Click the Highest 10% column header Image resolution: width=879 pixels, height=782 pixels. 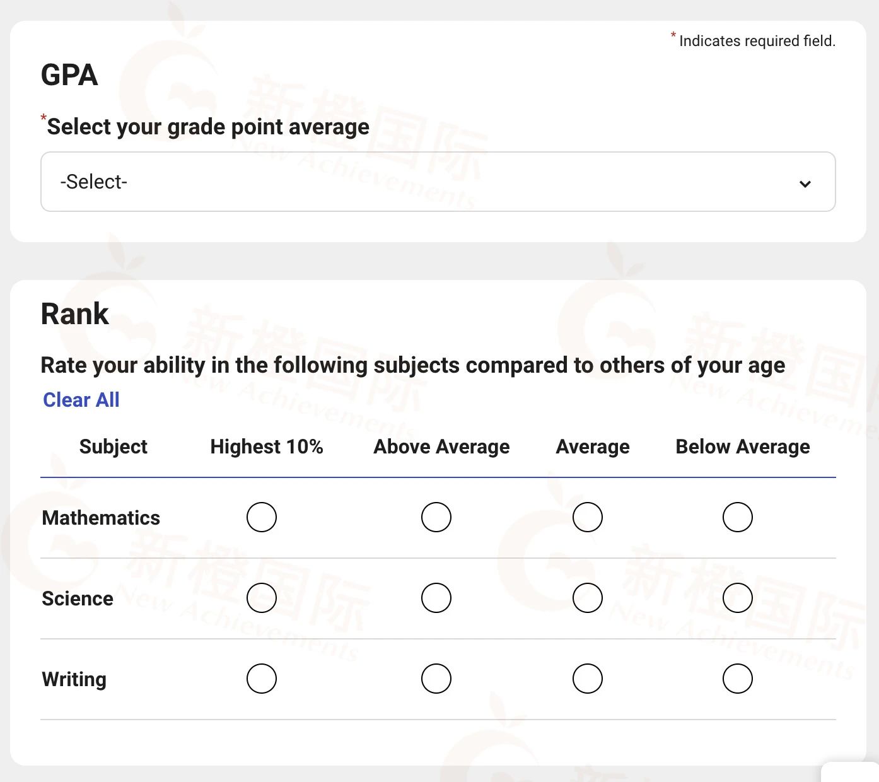(267, 446)
